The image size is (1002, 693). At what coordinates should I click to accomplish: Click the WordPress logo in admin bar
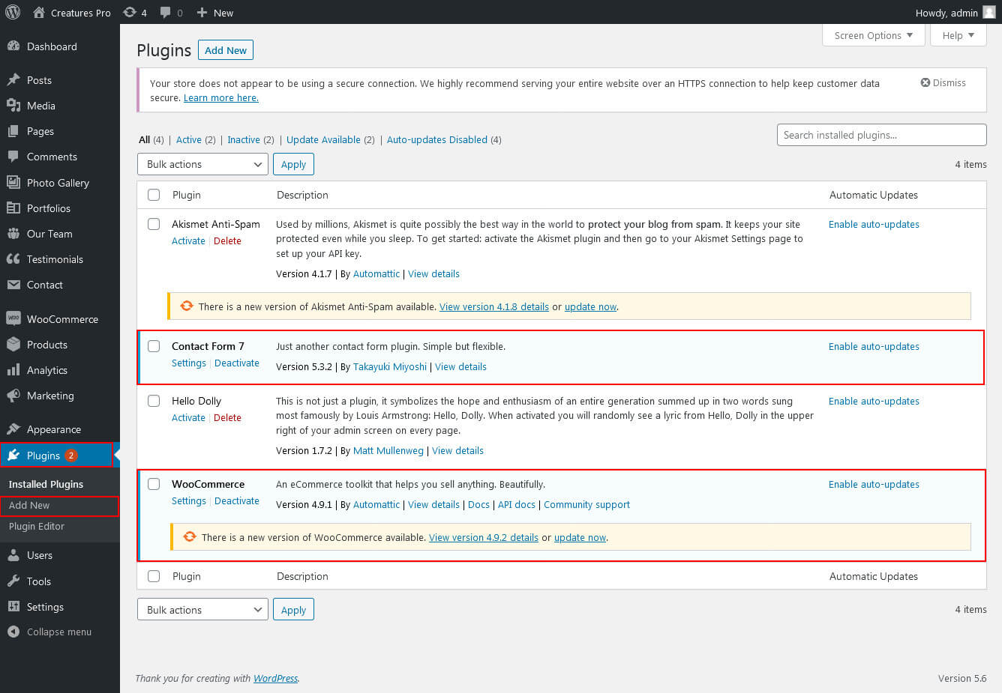tap(13, 12)
